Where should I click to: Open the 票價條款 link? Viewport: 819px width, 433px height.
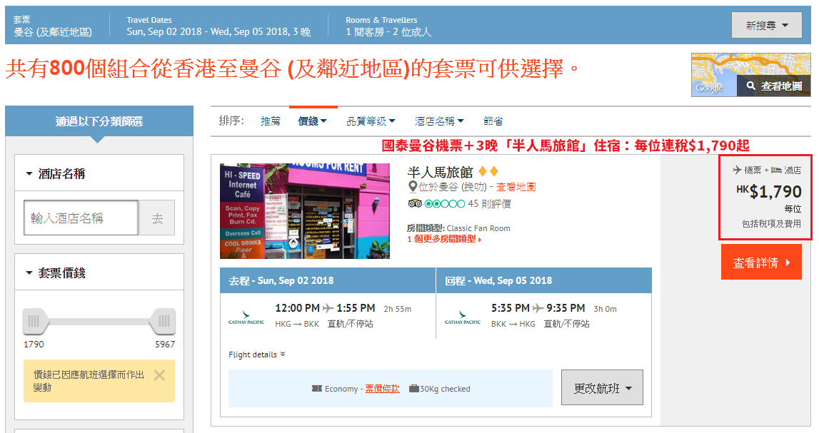tap(382, 389)
